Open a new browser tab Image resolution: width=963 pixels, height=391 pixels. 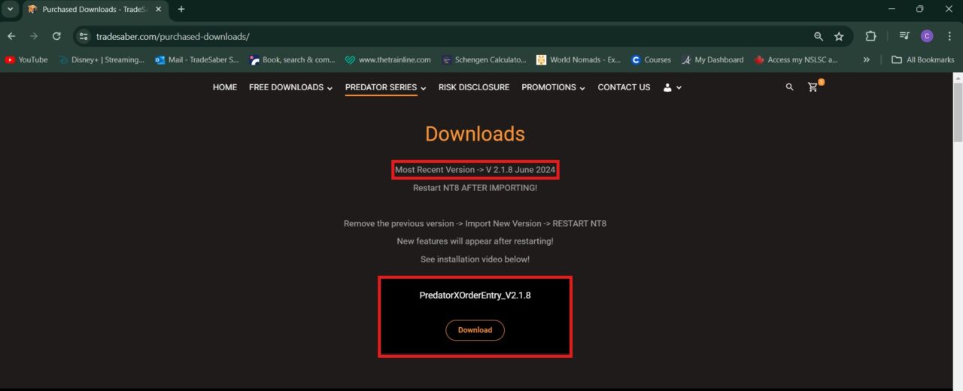tap(181, 9)
